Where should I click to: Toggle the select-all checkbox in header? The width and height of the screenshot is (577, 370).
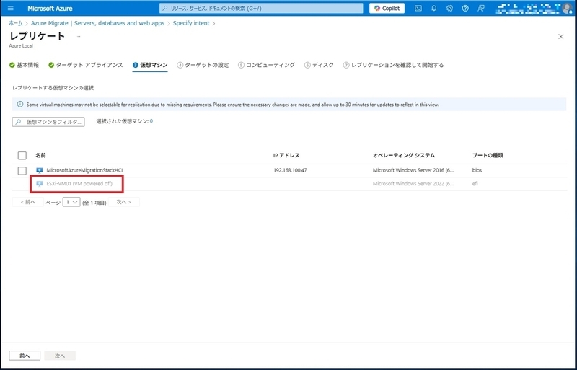(22, 155)
